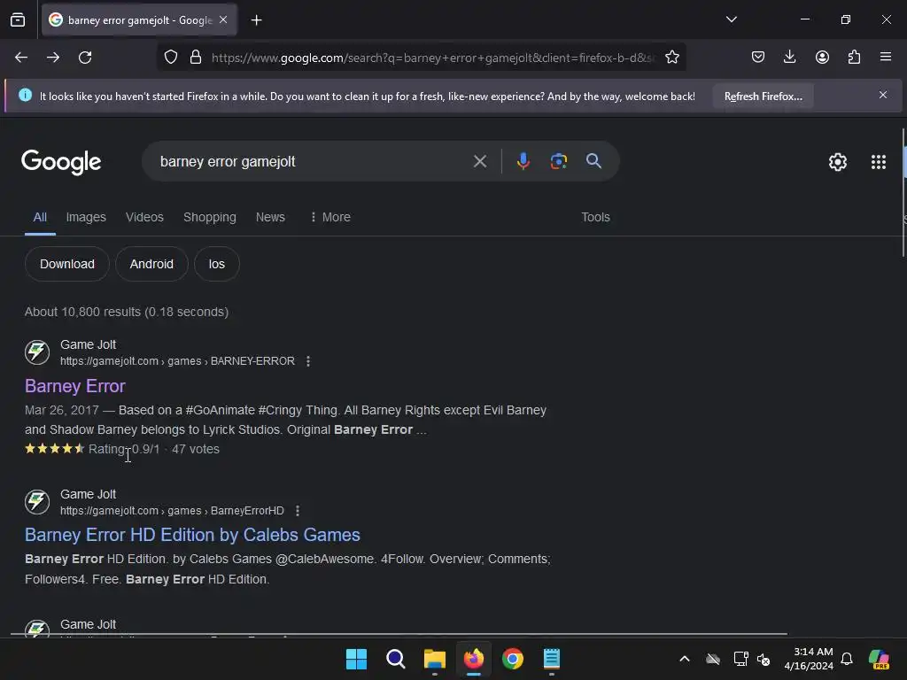Open a new tab with plus button
This screenshot has height=680, width=907.
[256, 20]
